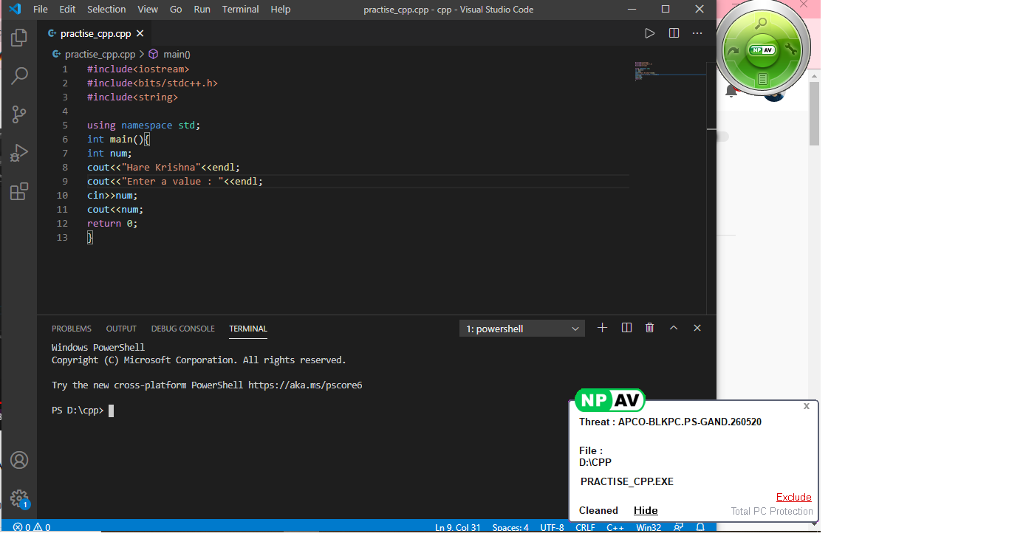Open the Explorer sidebar icon
This screenshot has height=539, width=1009.
click(18, 37)
